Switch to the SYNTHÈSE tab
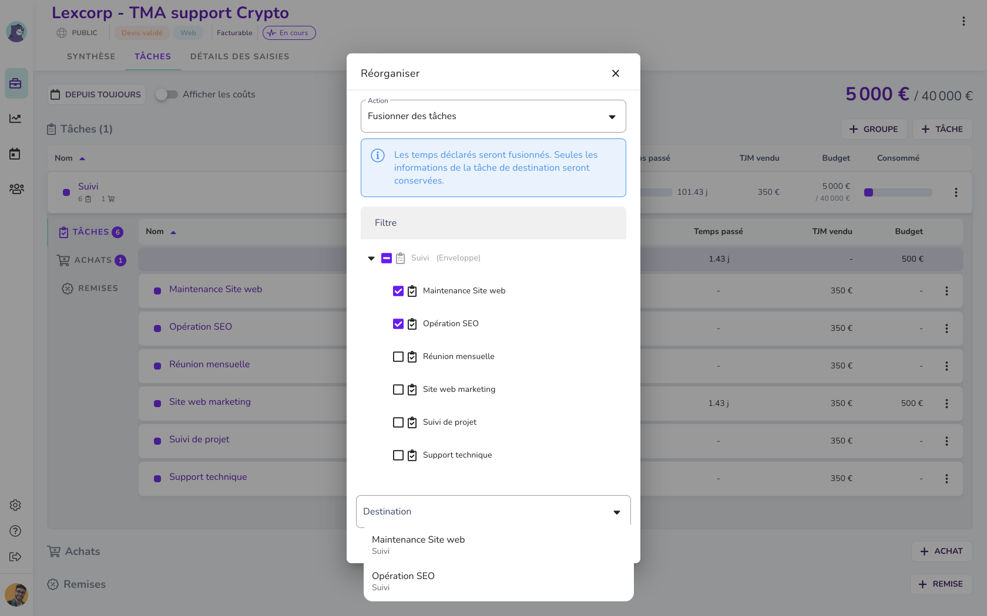987x616 pixels. tap(91, 57)
